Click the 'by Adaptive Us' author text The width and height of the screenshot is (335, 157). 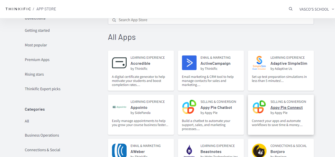281,69
